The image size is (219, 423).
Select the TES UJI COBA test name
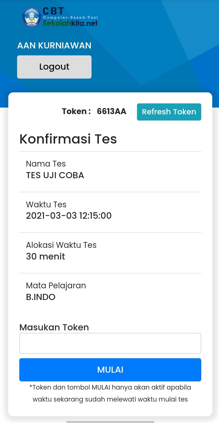55,175
